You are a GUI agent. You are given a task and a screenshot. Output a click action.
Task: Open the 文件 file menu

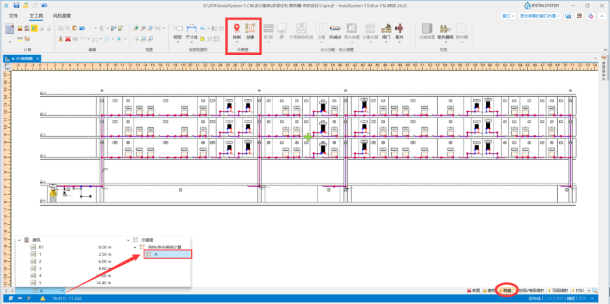(x=13, y=15)
